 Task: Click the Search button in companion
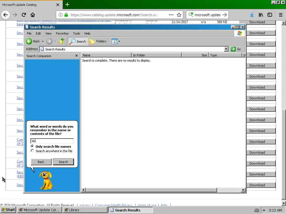pos(63,162)
